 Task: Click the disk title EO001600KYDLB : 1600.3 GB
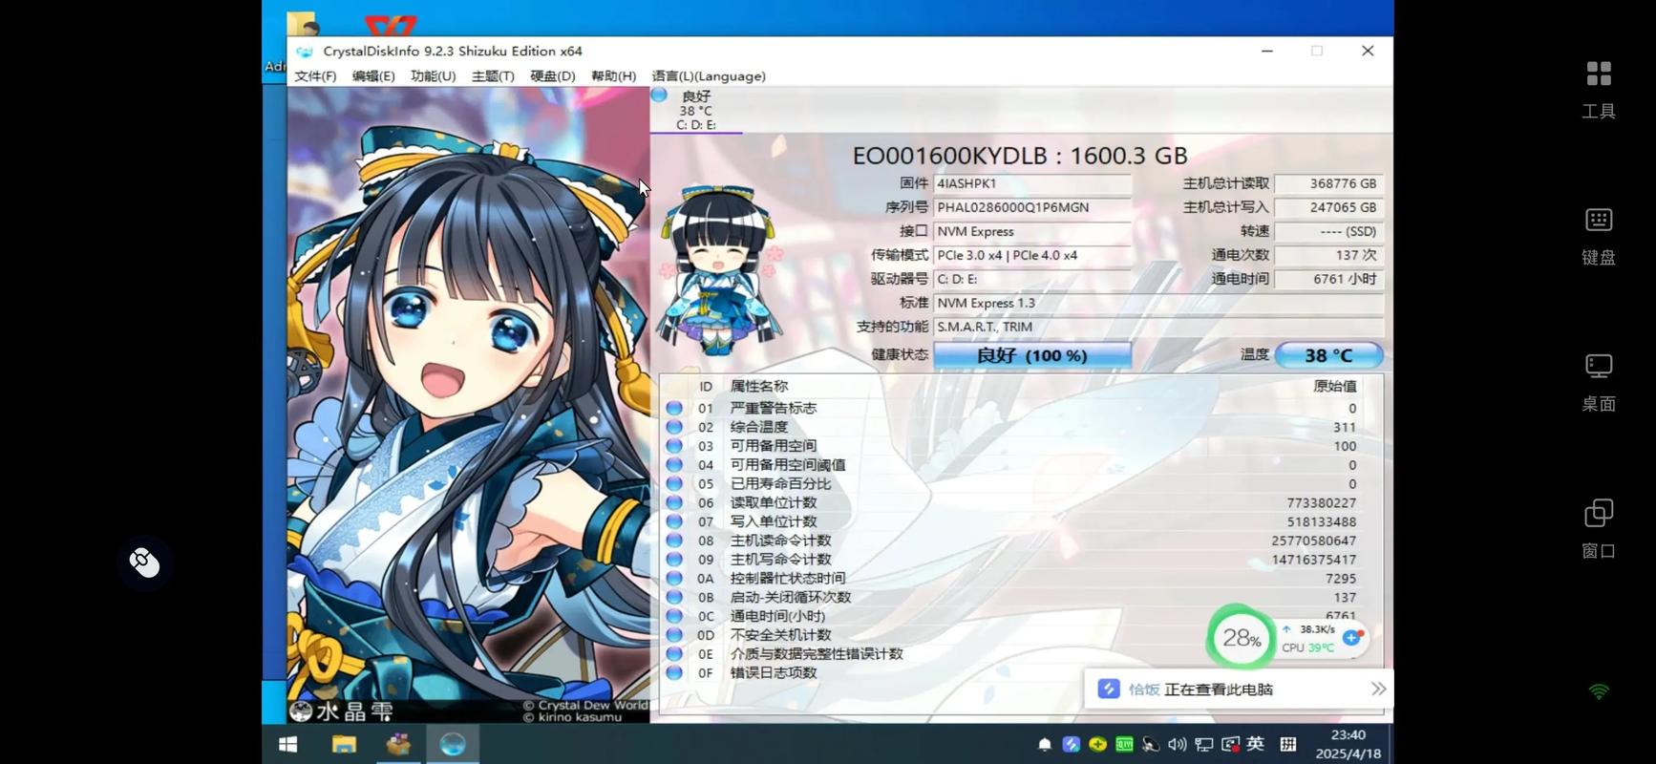(x=1020, y=155)
